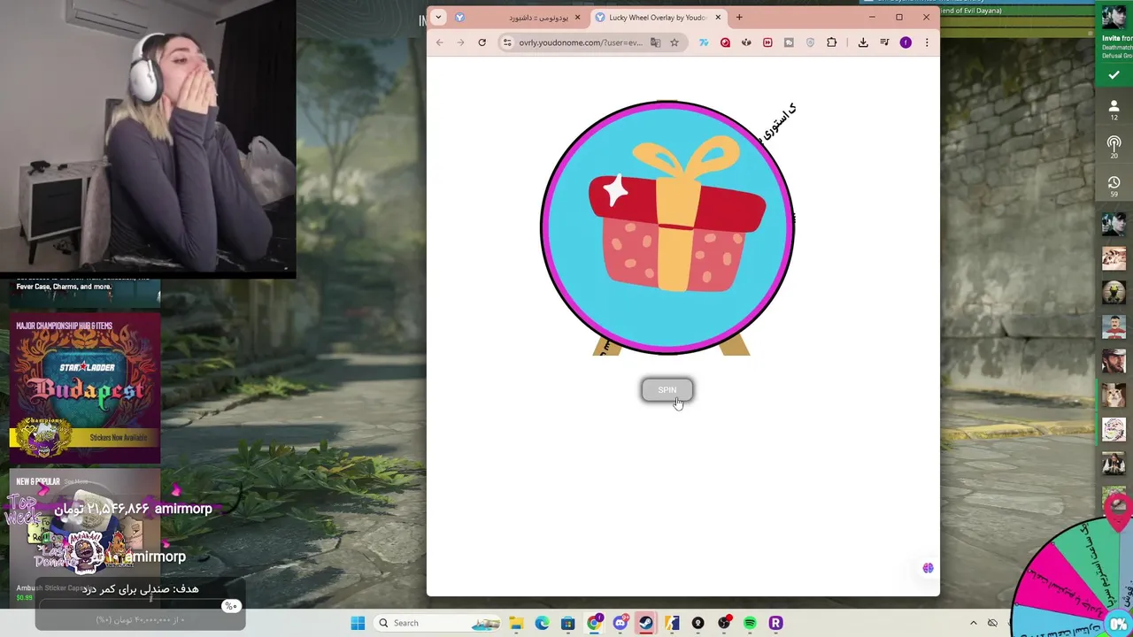Open site information icon in address bar

point(507,42)
